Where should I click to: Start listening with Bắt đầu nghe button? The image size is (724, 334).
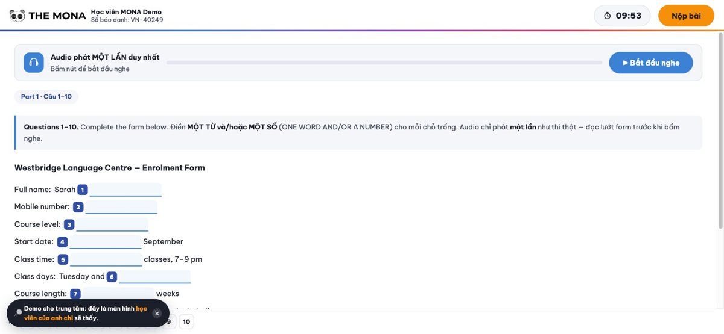[651, 63]
